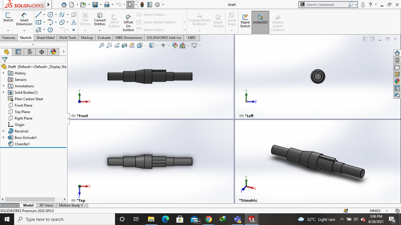The width and height of the screenshot is (401, 225).
Task: Open SOLIDWORKS Resources home in task pane
Action: click(x=397, y=53)
